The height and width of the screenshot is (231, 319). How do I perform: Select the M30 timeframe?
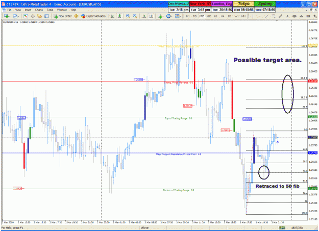click(x=209, y=16)
